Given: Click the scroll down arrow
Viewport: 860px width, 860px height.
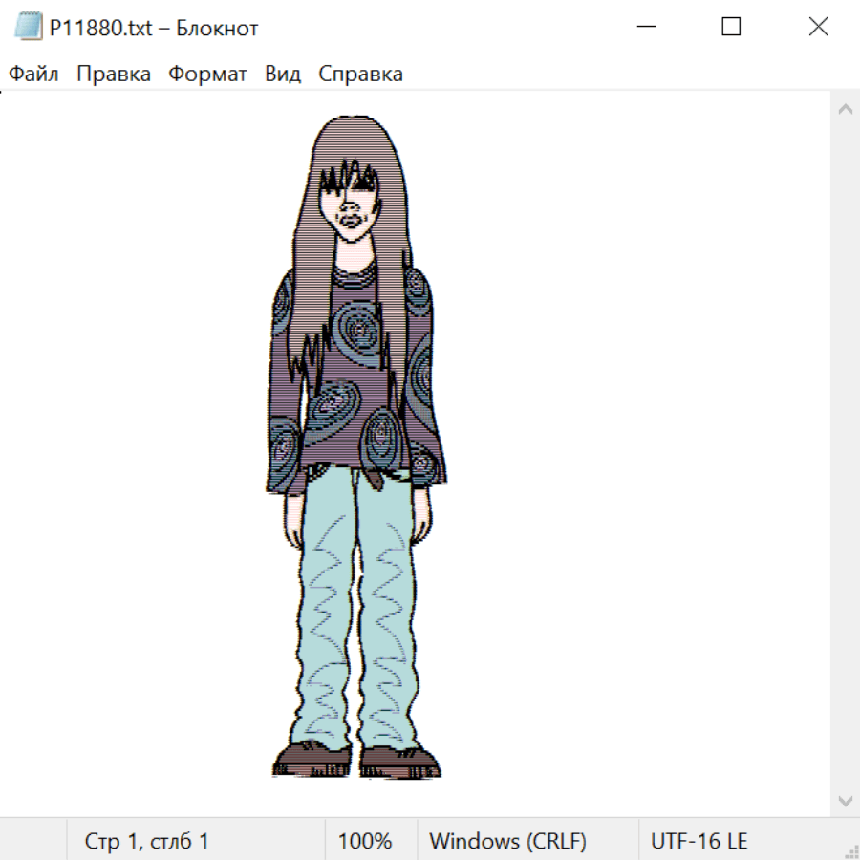Looking at the screenshot, I should tap(845, 799).
